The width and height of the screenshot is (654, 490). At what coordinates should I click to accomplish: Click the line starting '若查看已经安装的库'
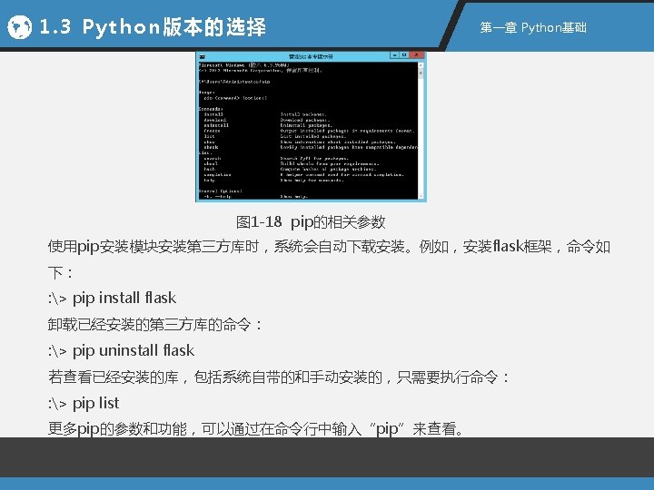279,377
